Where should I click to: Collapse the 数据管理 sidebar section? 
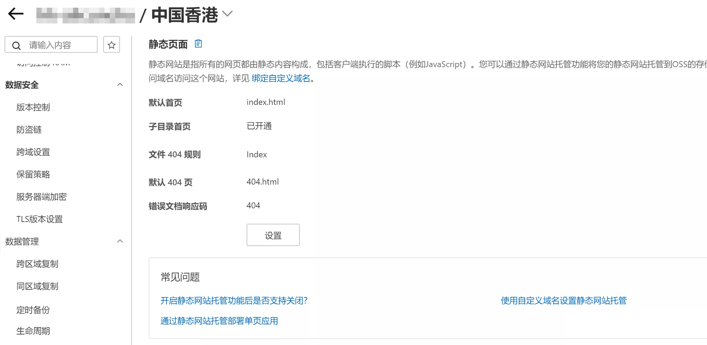[x=120, y=241]
